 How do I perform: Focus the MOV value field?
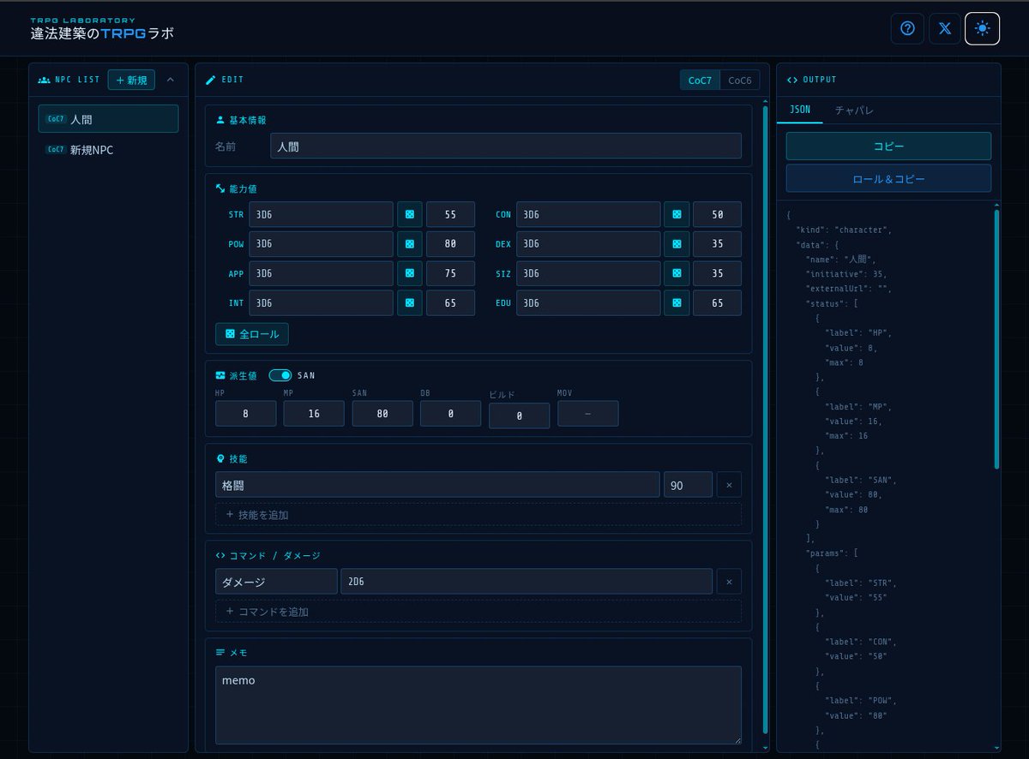588,413
